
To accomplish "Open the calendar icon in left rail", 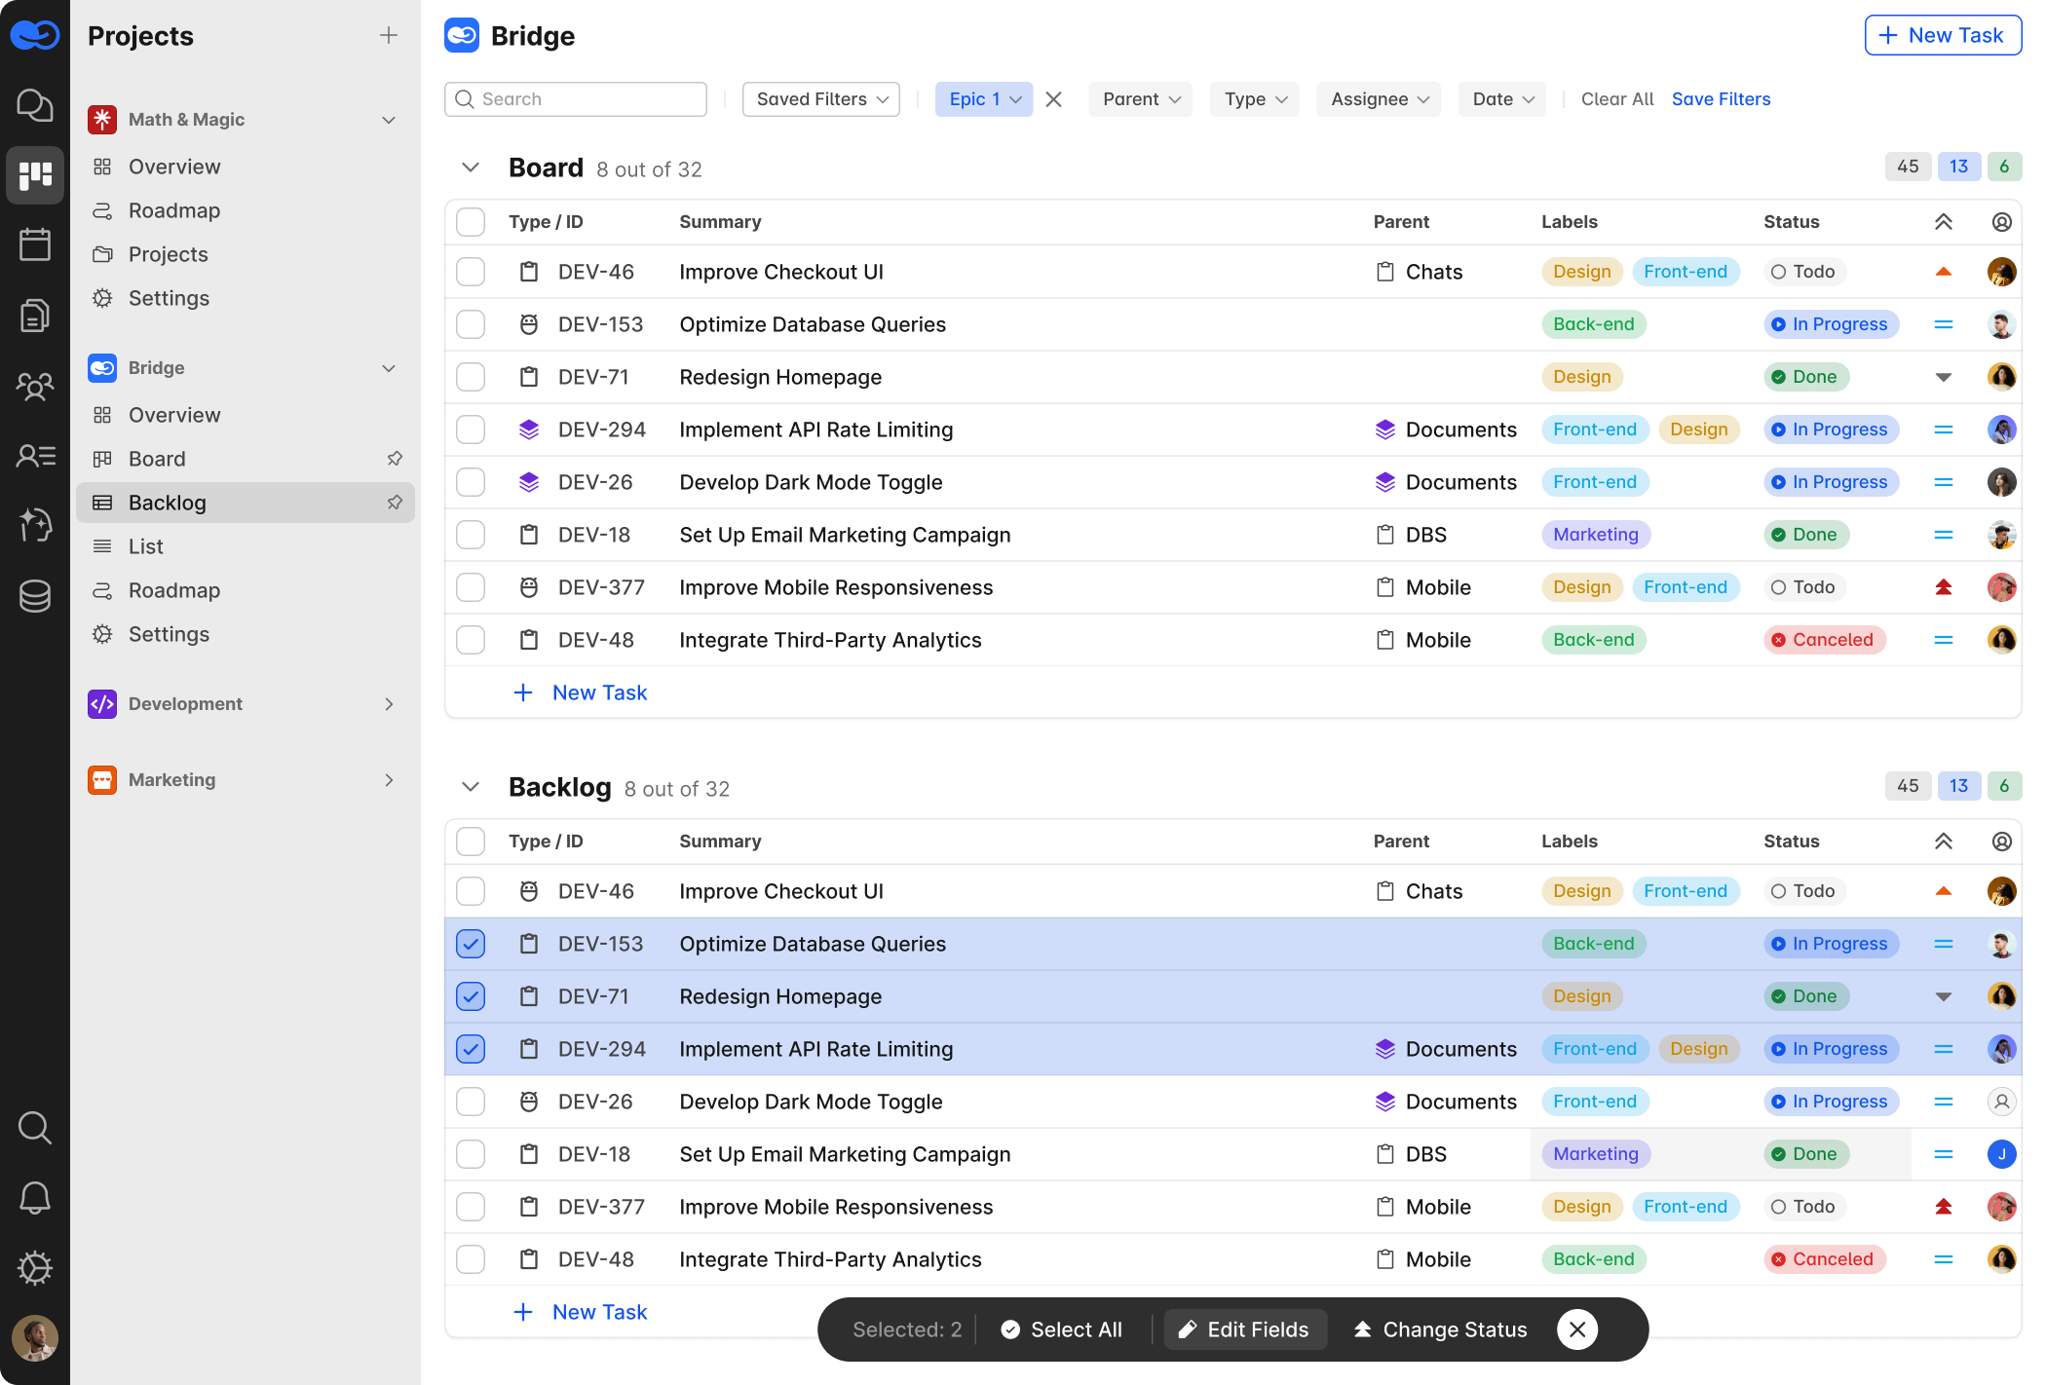I will (35, 244).
